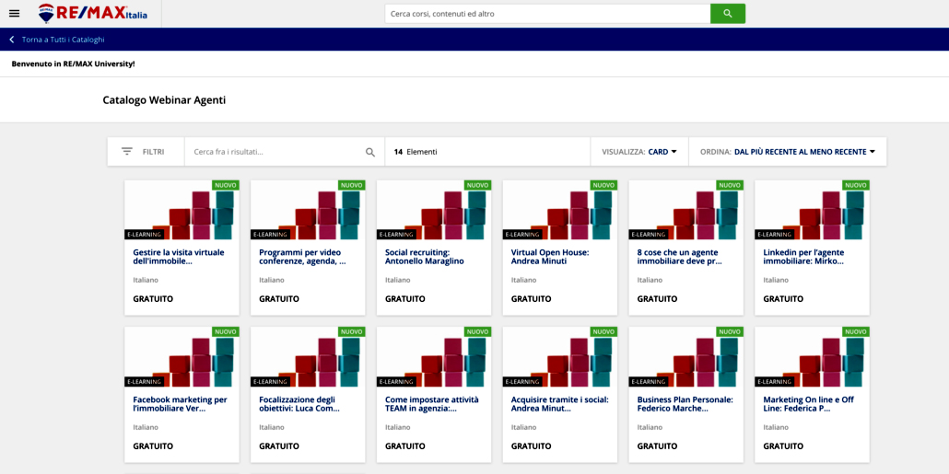This screenshot has height=474, width=949.
Task: Click thumbnail of Facebook marketing card
Action: pyautogui.click(x=182, y=358)
